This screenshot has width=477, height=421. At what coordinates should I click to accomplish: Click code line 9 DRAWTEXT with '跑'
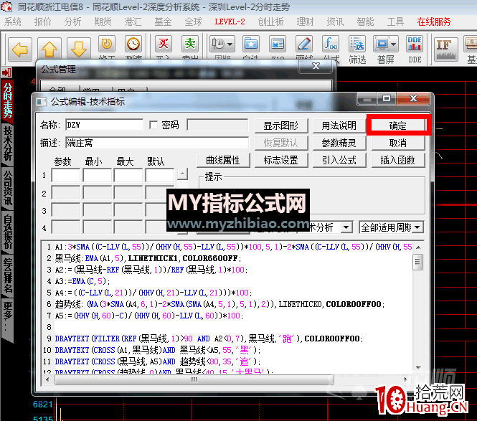pos(209,339)
